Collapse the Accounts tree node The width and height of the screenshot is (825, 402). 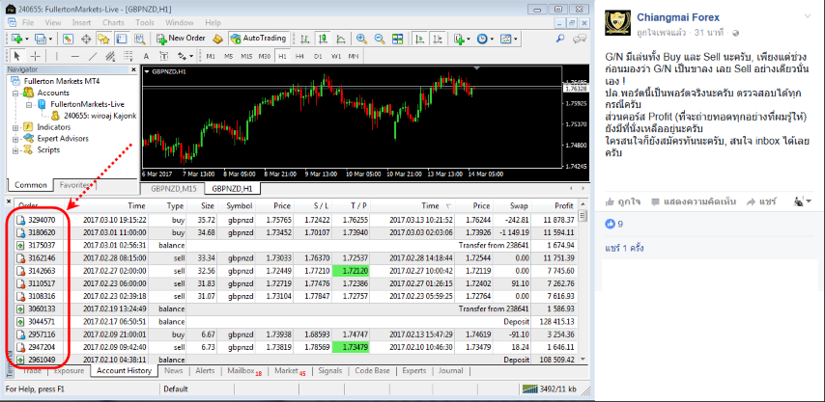15,93
